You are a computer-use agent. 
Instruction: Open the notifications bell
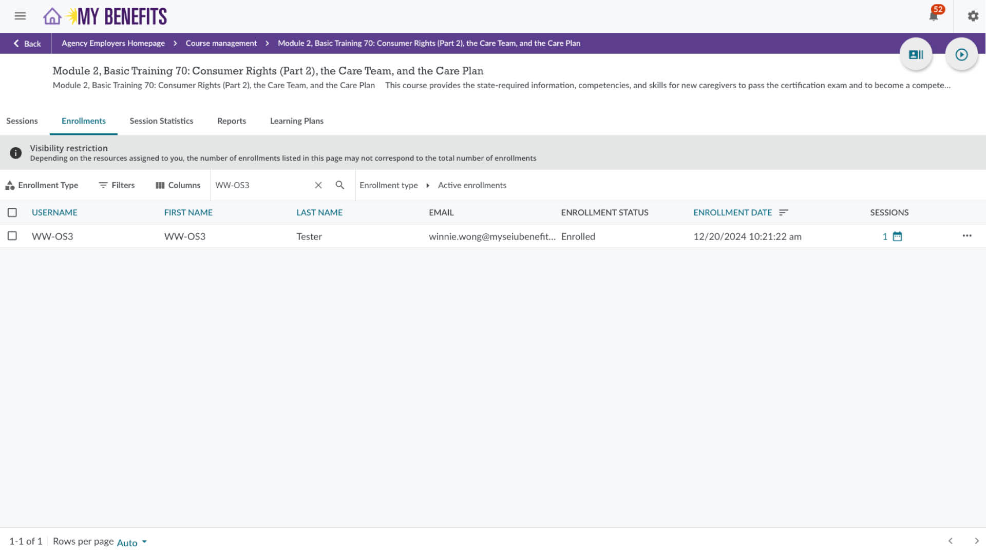tap(933, 16)
